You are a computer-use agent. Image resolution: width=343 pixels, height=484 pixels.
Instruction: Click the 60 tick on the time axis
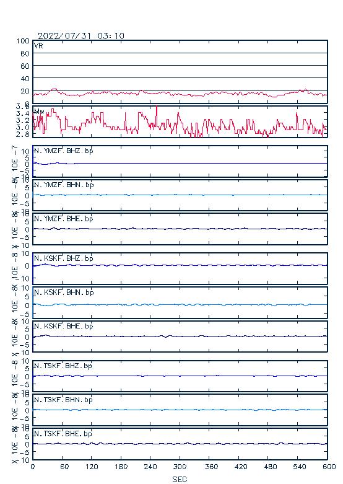point(64,467)
